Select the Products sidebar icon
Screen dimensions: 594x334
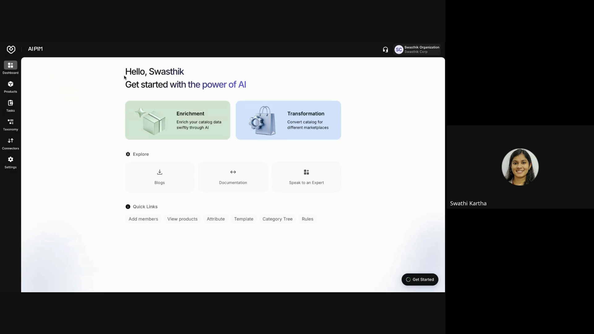point(10,87)
